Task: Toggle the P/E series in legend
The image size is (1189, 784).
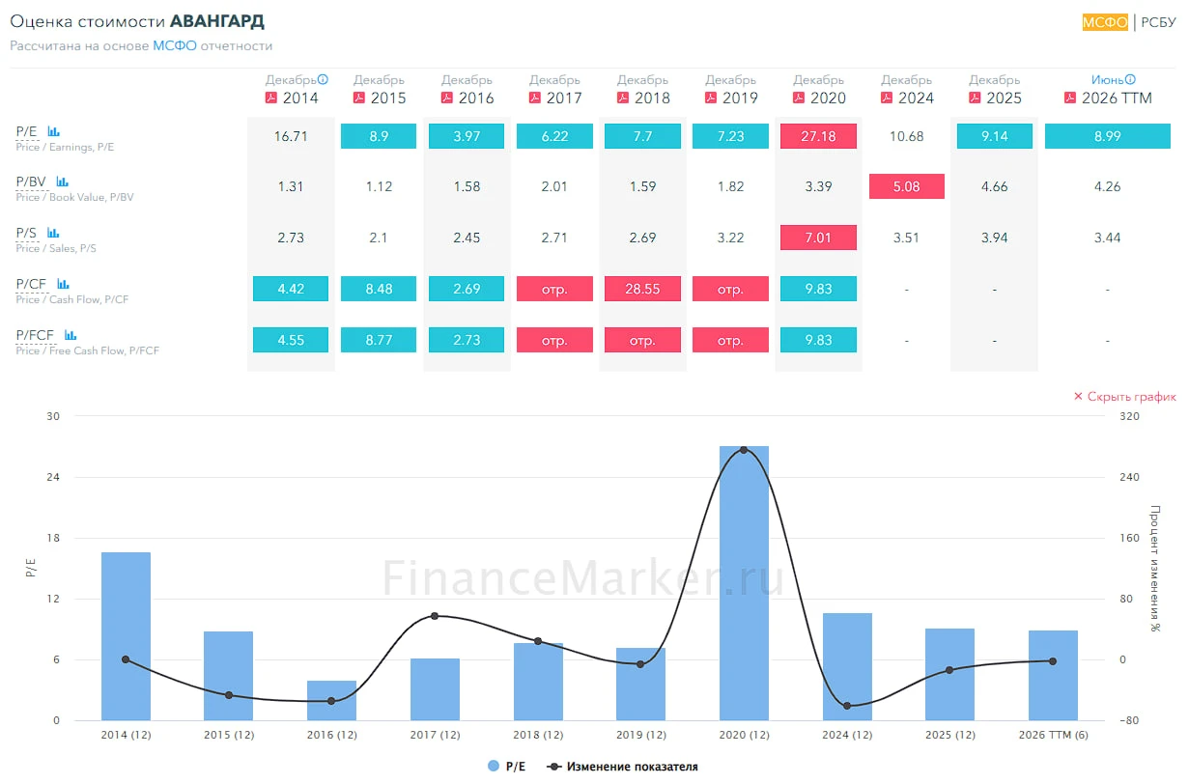Action: 507,767
